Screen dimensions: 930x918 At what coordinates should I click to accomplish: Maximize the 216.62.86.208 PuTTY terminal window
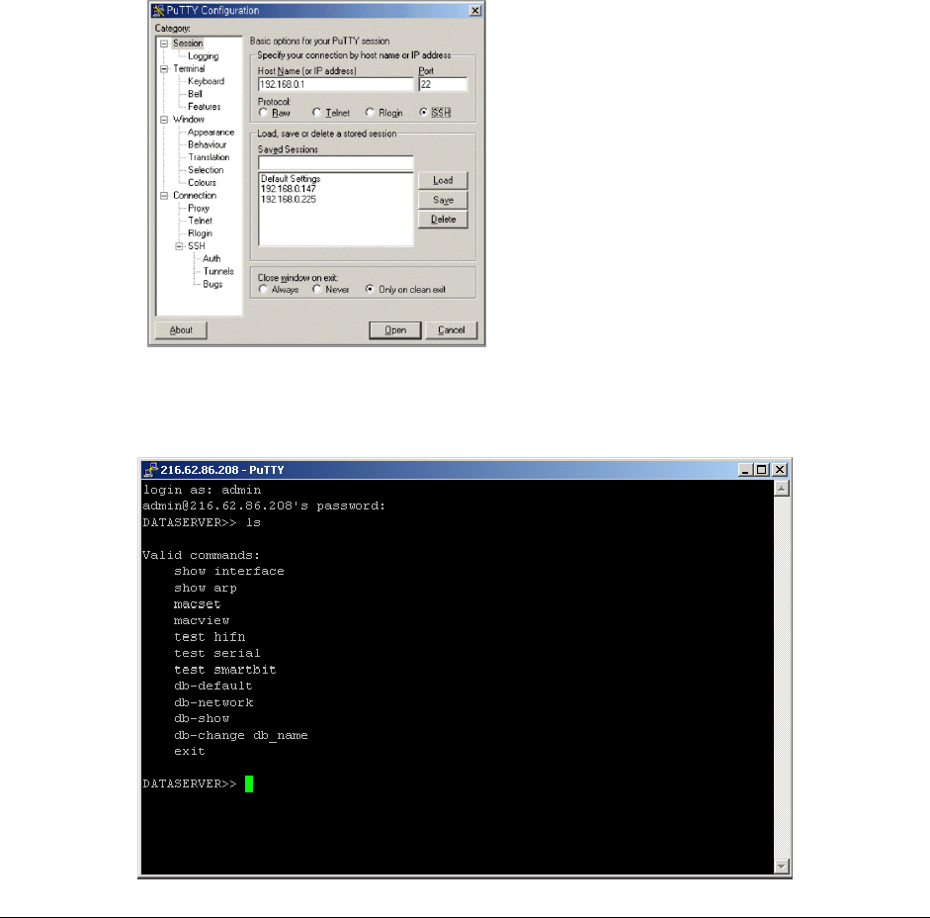762,470
